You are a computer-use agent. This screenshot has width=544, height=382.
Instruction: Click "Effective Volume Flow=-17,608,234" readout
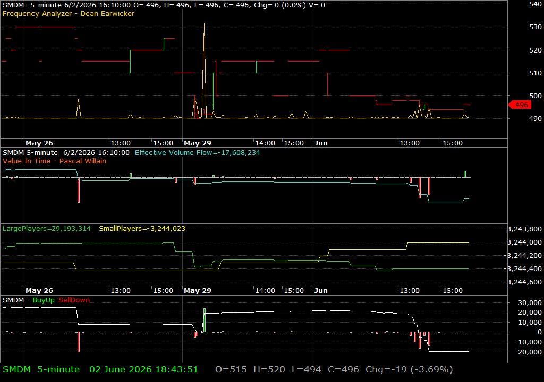click(198, 152)
